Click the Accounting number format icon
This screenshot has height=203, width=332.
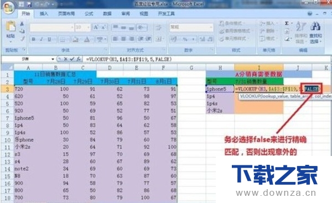[x=174, y=39]
